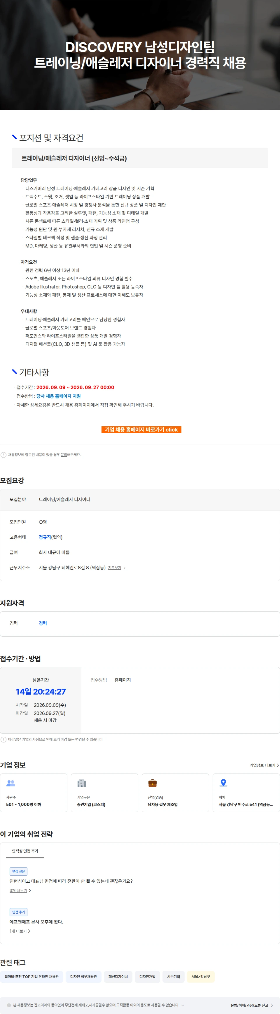Click the 서울 강남구 언주로 541 address text
280x1014 pixels.
click(x=246, y=804)
